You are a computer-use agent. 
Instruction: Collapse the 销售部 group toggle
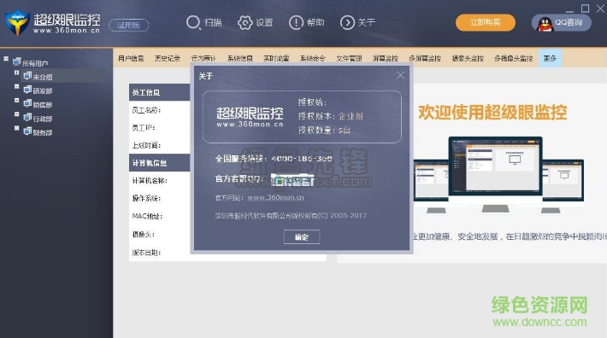pos(16,101)
